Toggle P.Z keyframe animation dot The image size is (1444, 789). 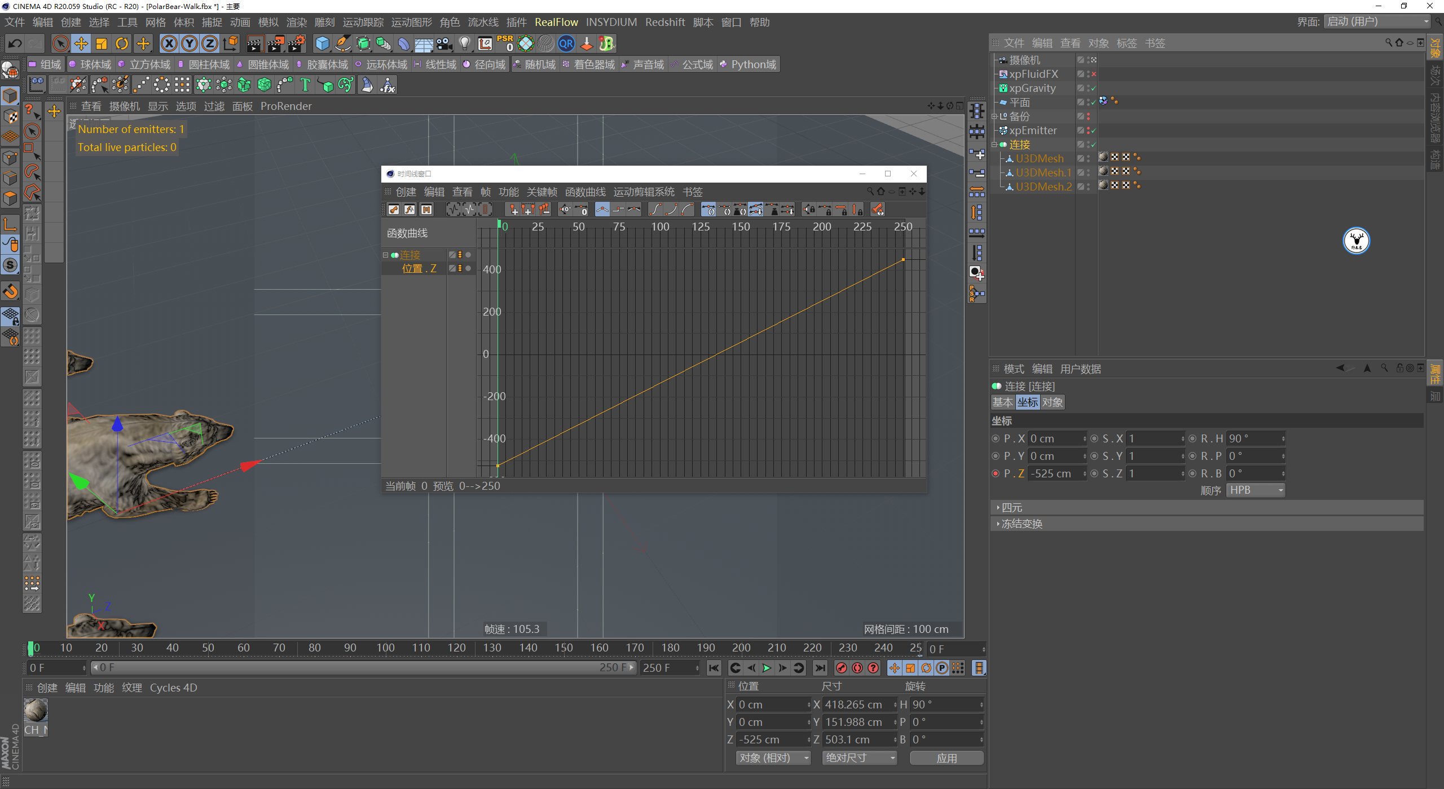[x=996, y=473]
